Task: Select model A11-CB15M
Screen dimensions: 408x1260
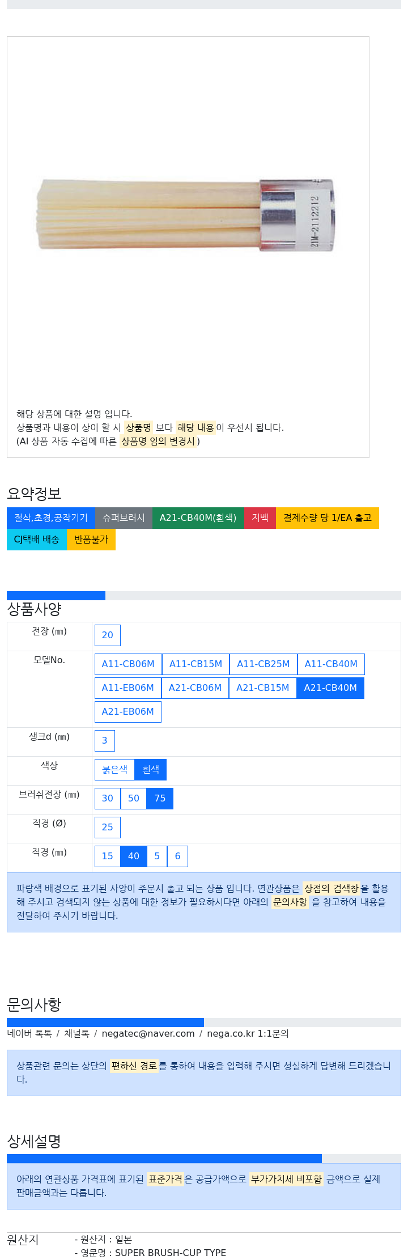Action: (x=195, y=664)
